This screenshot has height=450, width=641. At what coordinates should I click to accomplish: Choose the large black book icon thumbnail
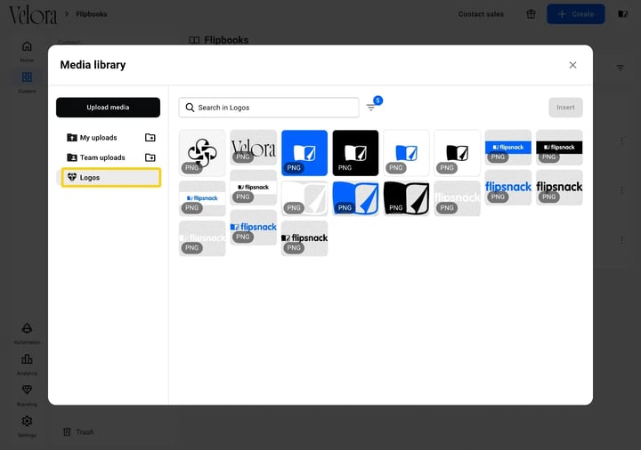pos(406,198)
